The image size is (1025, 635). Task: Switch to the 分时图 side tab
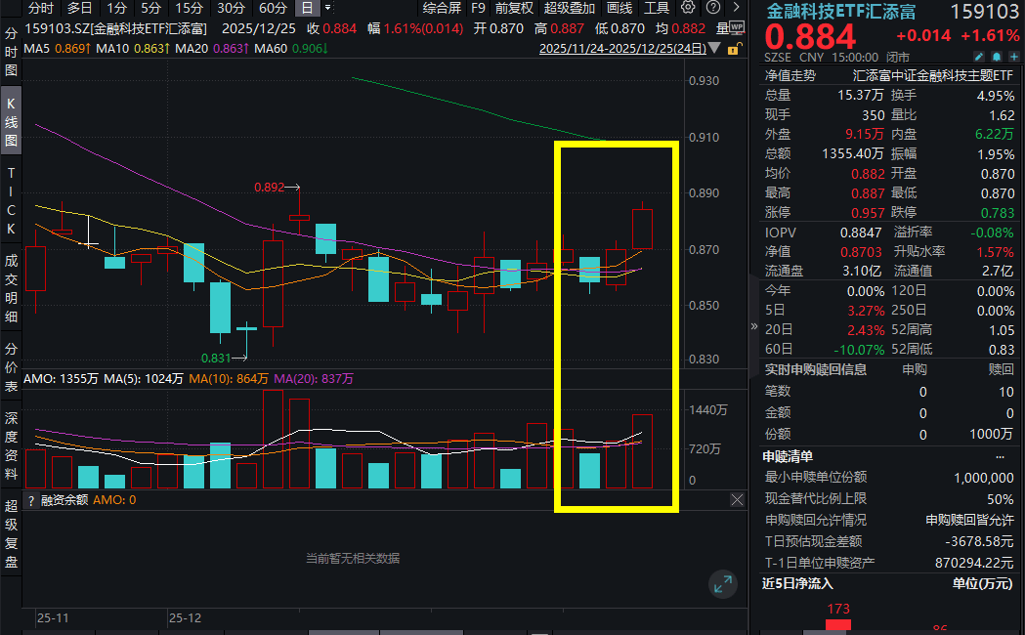click(x=11, y=52)
